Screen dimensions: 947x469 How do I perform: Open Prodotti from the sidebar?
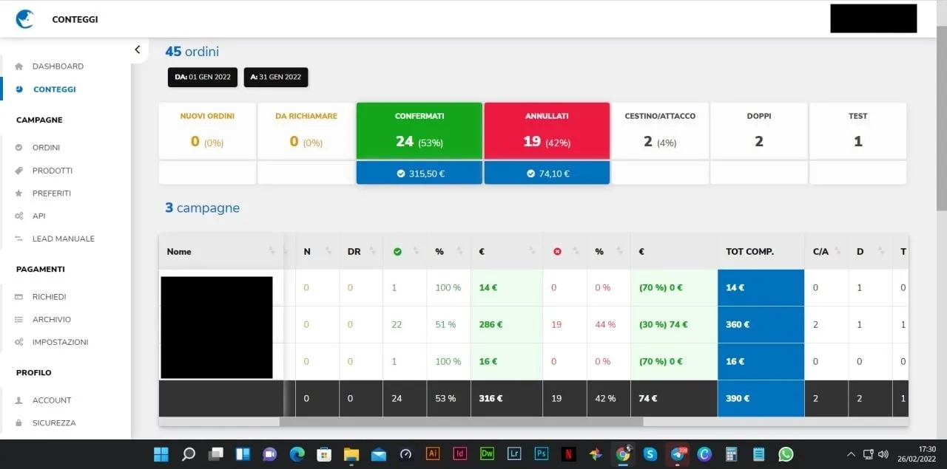[x=53, y=171]
